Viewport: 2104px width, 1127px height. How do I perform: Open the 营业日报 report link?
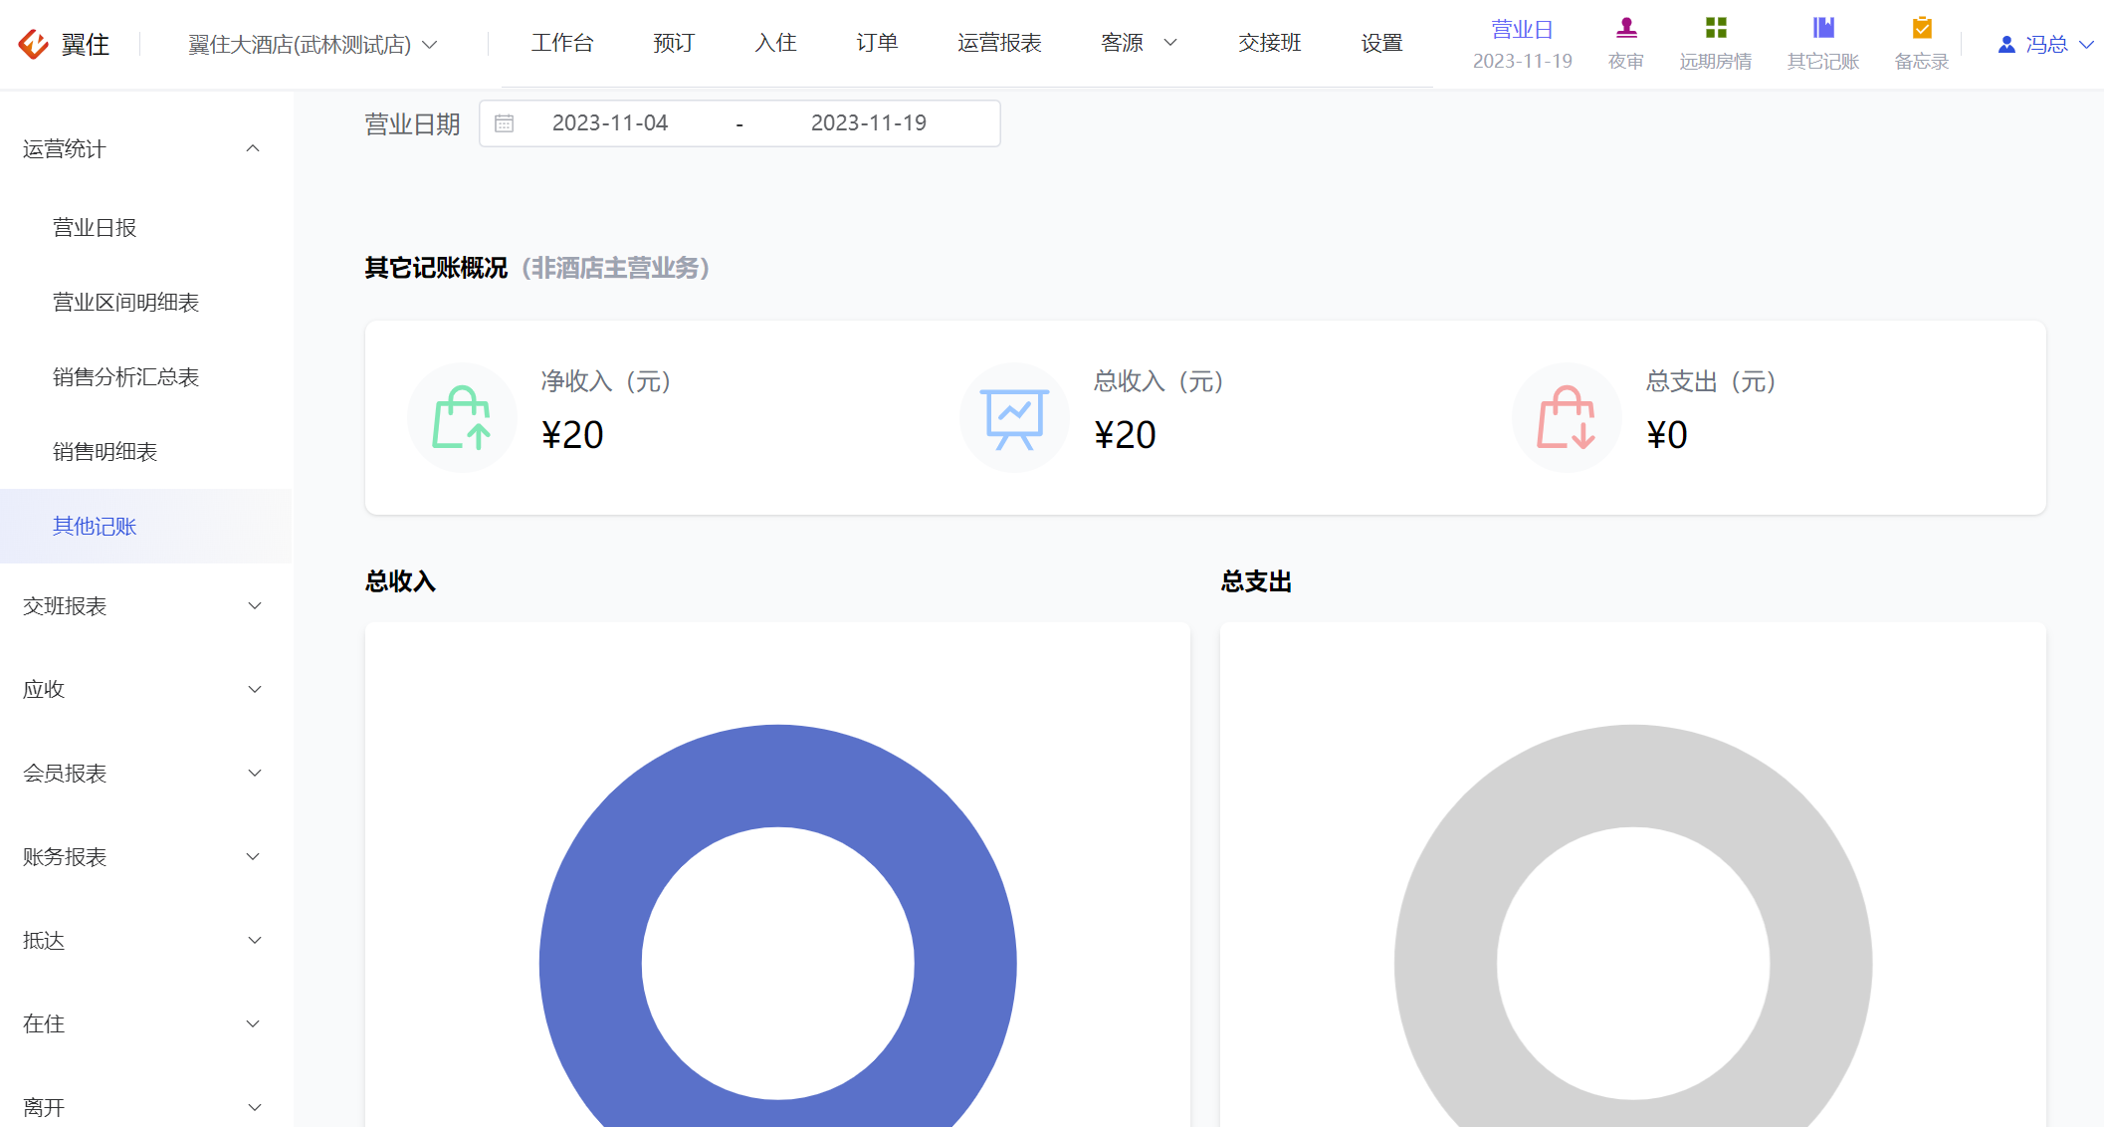pos(95,228)
